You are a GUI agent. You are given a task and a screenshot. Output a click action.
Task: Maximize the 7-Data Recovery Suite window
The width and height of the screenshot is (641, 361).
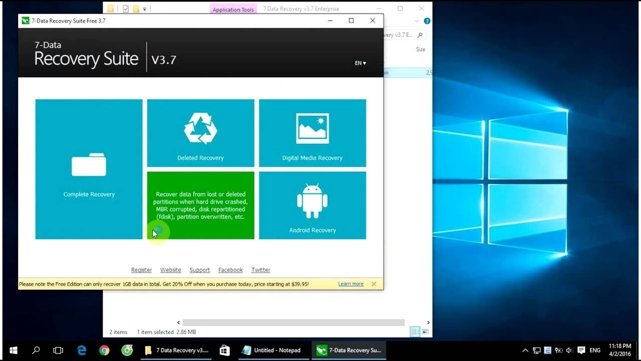click(351, 21)
